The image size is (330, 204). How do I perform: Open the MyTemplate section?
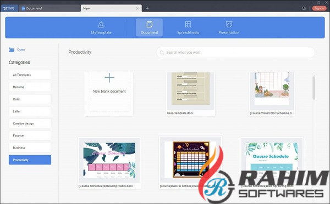tap(101, 28)
